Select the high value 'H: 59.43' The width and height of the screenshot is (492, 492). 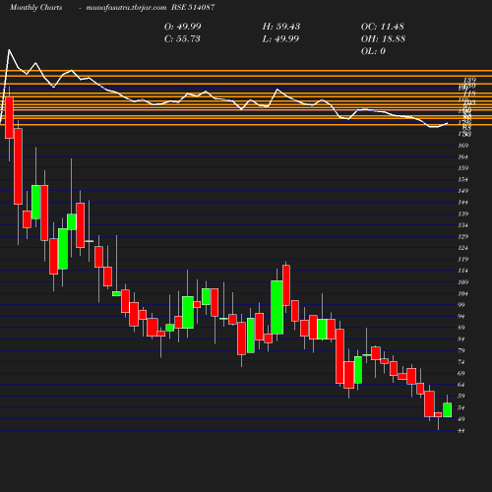(281, 27)
